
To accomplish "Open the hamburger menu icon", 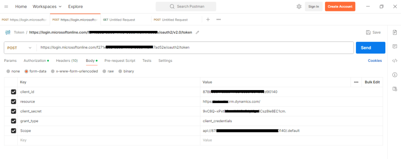I will 6,7.
